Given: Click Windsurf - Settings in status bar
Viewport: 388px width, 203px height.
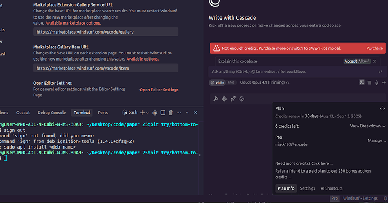Looking at the screenshot, I should click(360, 199).
